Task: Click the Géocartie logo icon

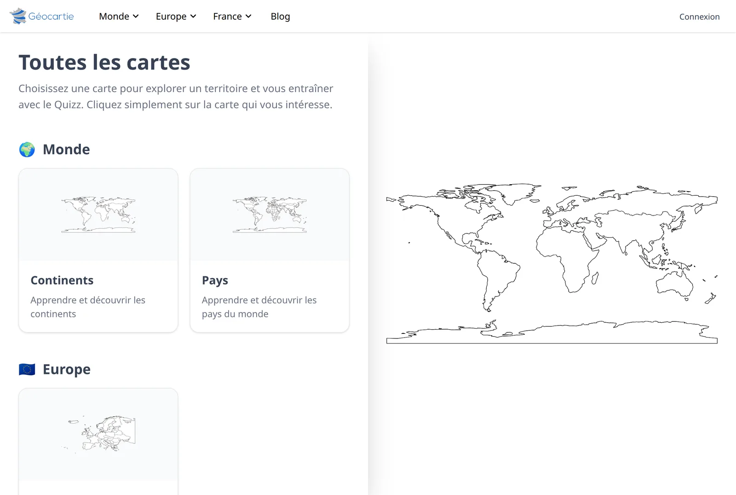Action: [x=18, y=16]
